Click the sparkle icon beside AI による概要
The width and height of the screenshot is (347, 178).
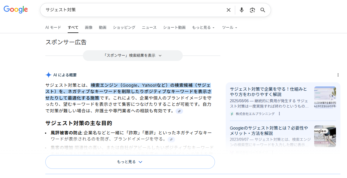[48, 75]
